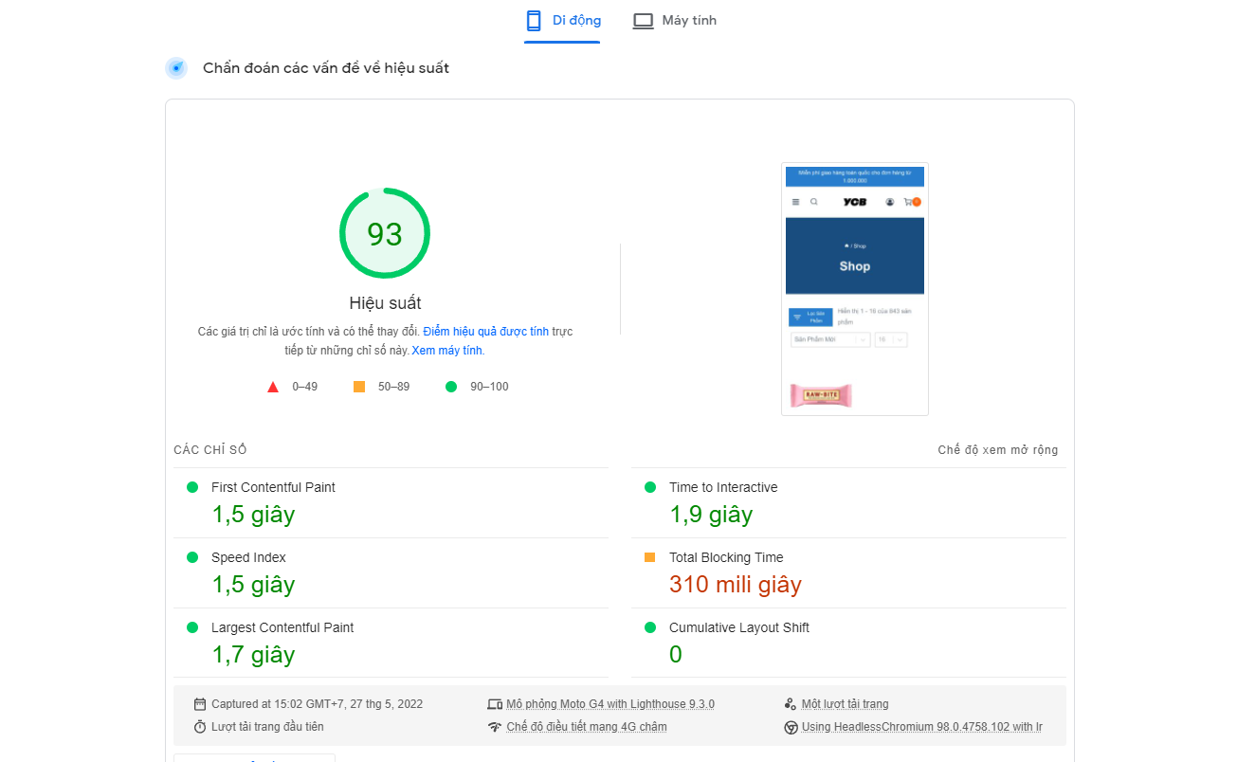The image size is (1237, 762).
Task: Click the Largest Contentful Paint metric label
Action: (x=282, y=627)
